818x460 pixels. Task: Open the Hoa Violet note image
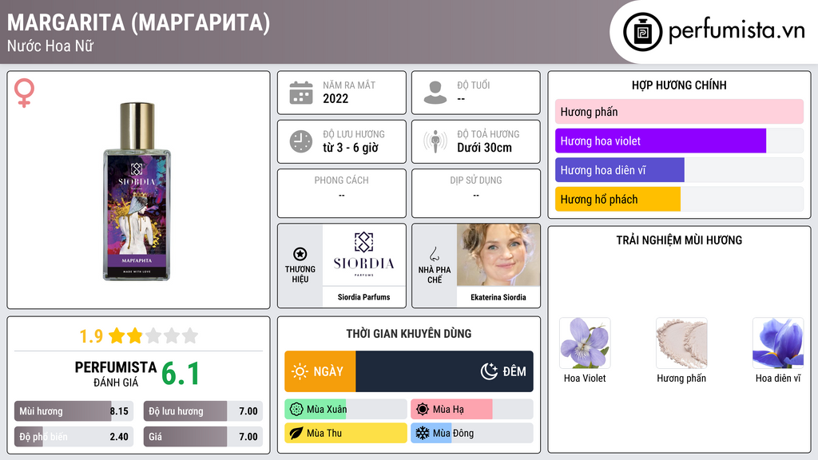click(x=585, y=343)
